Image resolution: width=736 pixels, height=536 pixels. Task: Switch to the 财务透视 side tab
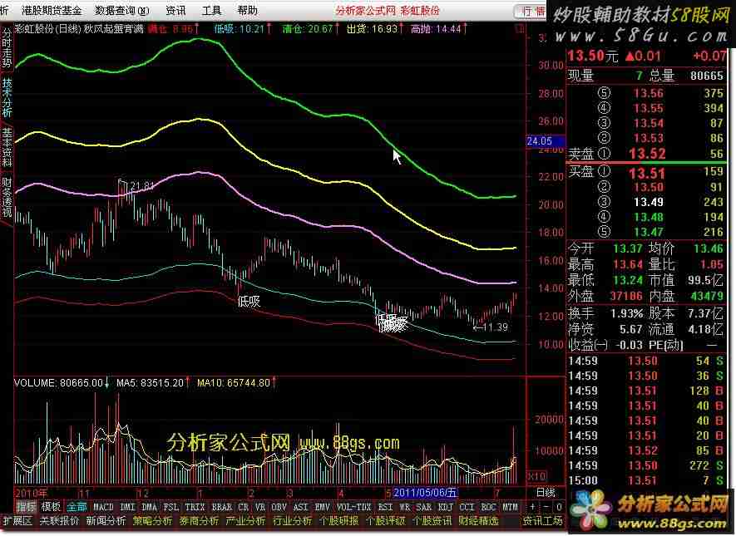(7, 197)
